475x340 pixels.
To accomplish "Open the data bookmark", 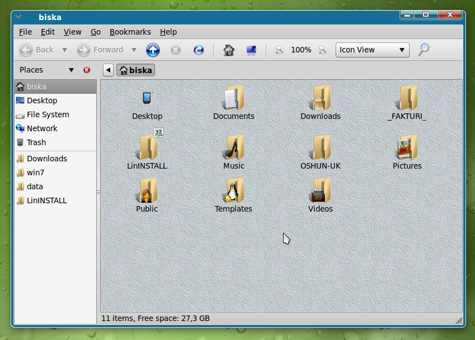I will pos(55,186).
